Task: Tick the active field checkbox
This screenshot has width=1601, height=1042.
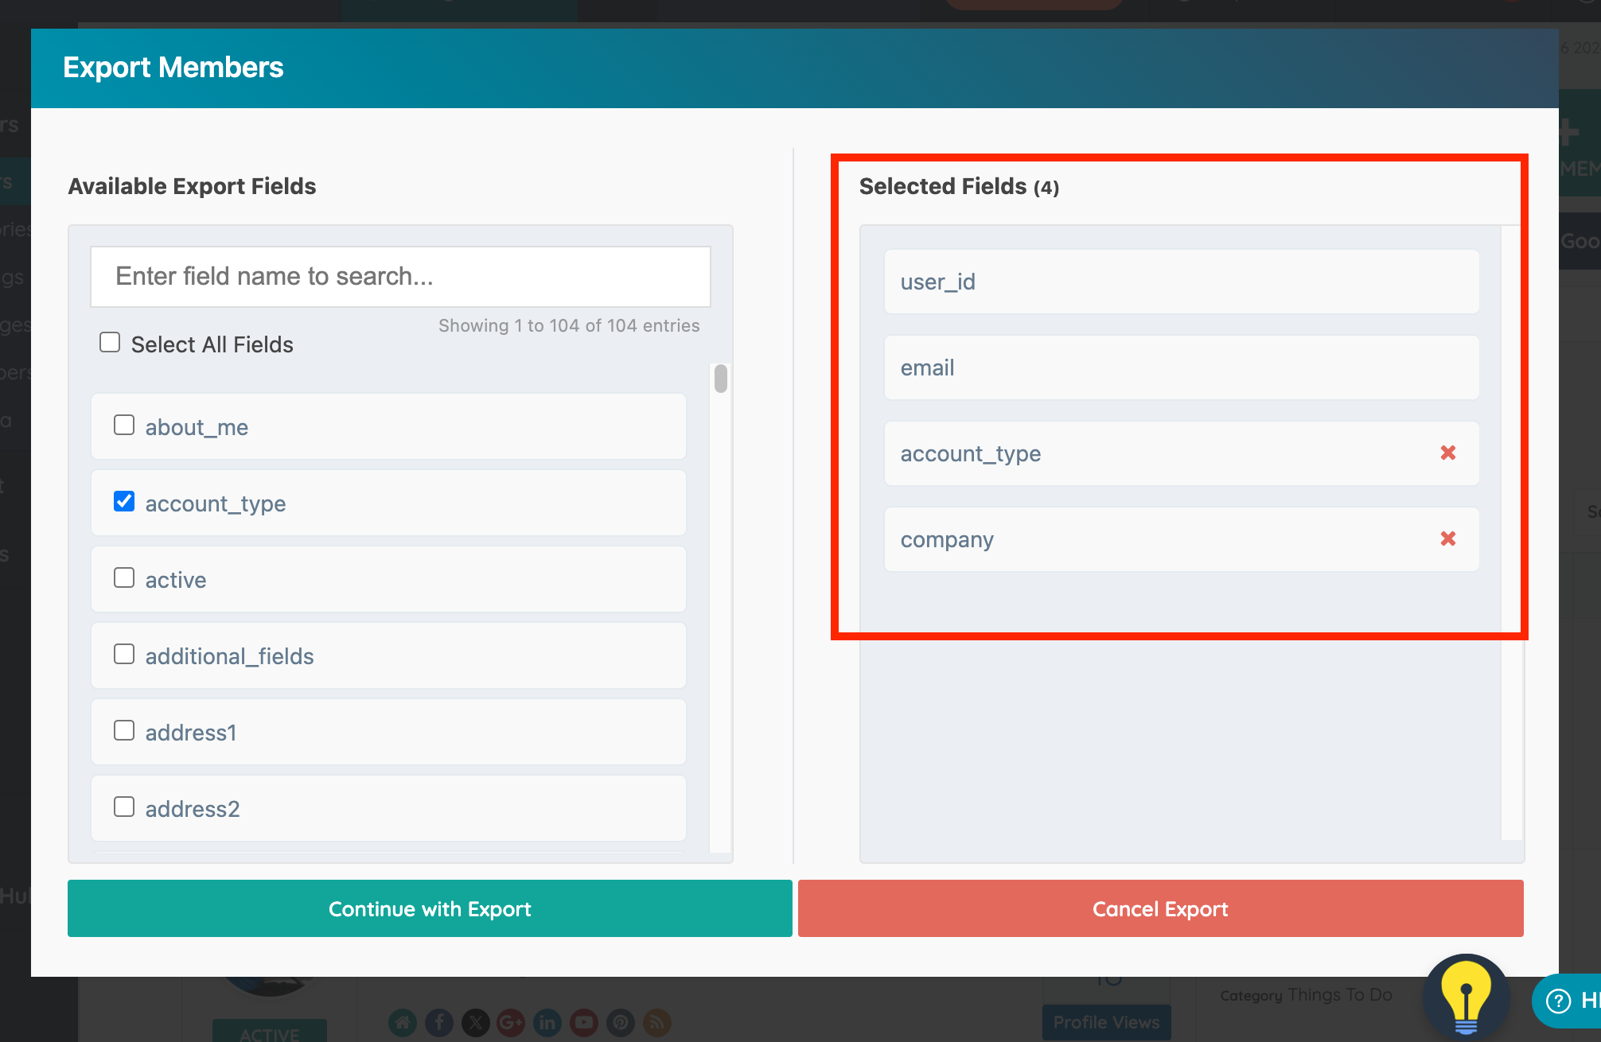Action: coord(124,578)
